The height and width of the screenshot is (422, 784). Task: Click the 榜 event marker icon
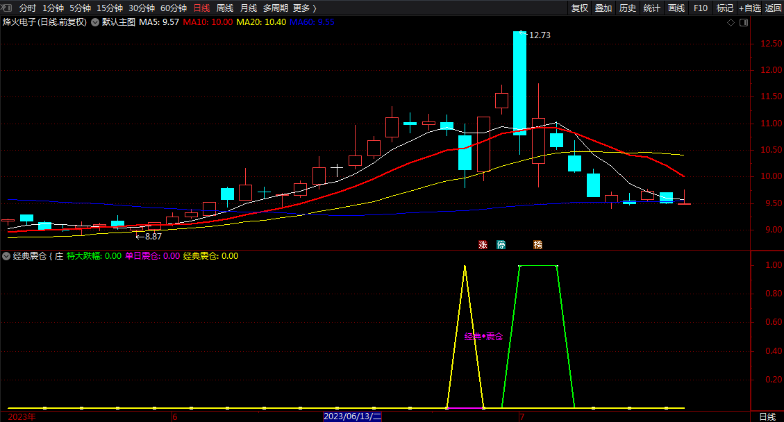[x=537, y=244]
